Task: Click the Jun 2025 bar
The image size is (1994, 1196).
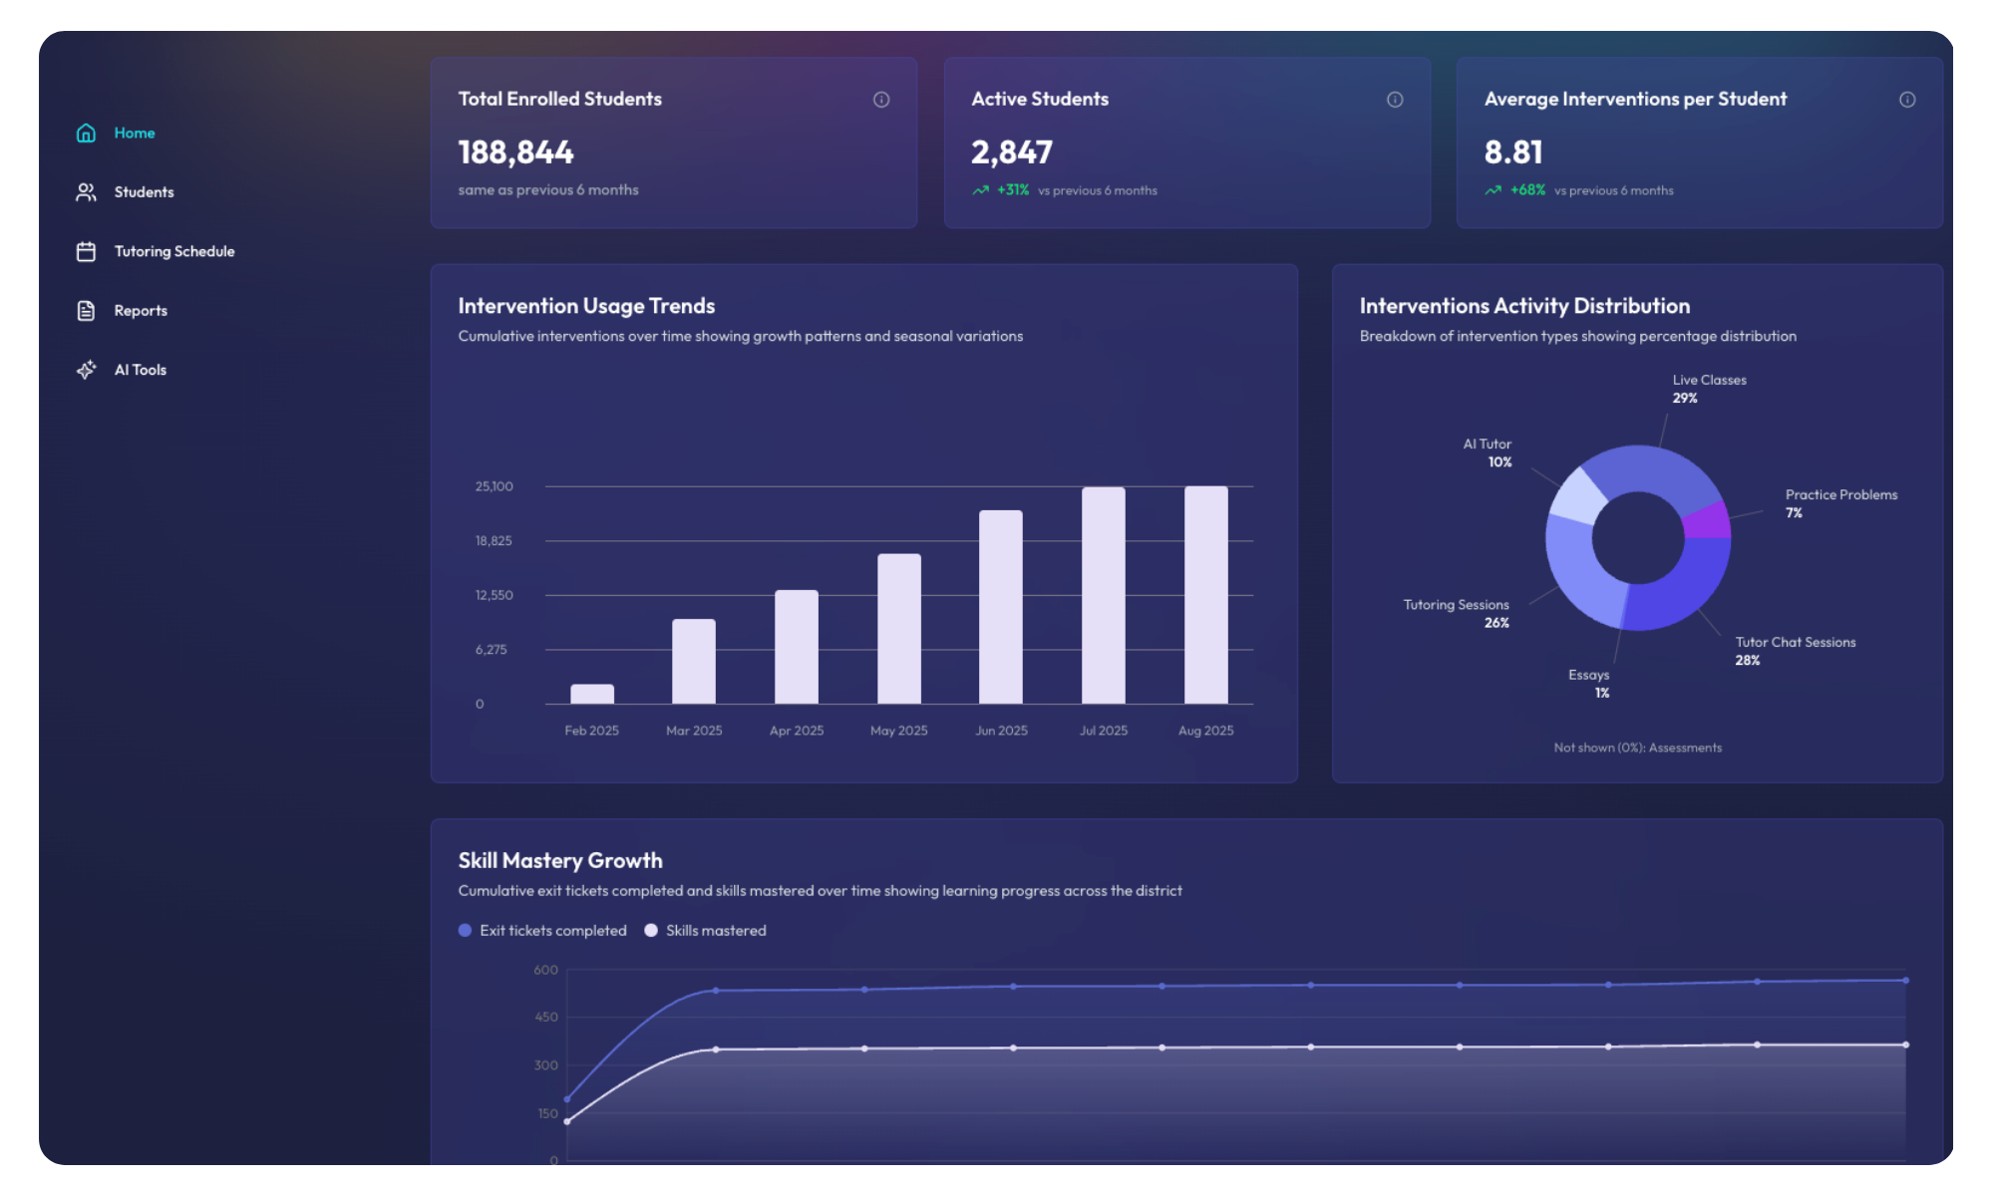Action: [x=1001, y=607]
